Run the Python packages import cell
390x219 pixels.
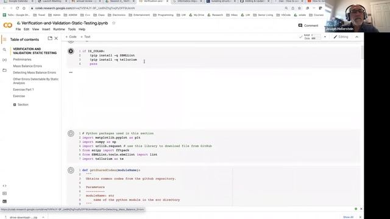(x=71, y=134)
